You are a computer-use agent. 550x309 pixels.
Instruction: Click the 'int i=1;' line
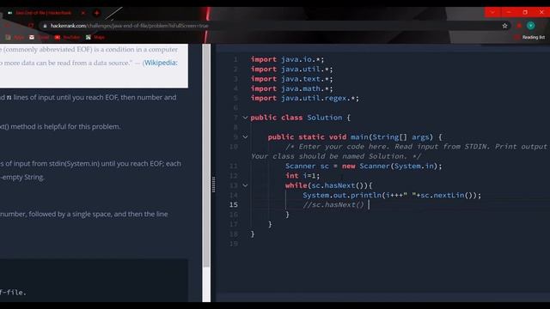click(x=302, y=176)
